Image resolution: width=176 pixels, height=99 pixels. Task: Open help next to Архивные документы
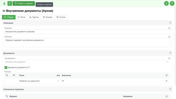point(29,67)
